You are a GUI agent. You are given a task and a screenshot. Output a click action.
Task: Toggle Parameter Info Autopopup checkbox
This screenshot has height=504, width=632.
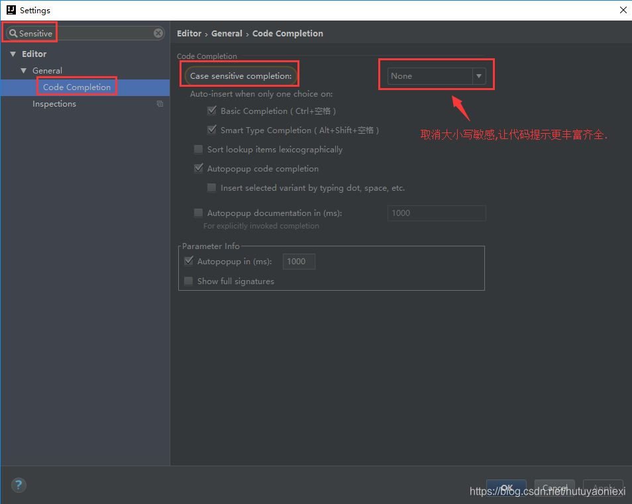pyautogui.click(x=189, y=261)
